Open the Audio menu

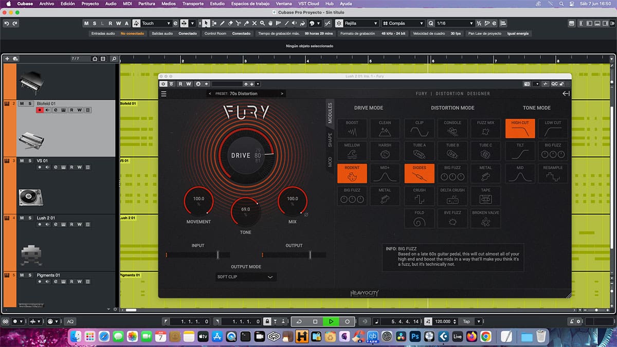pos(110,4)
